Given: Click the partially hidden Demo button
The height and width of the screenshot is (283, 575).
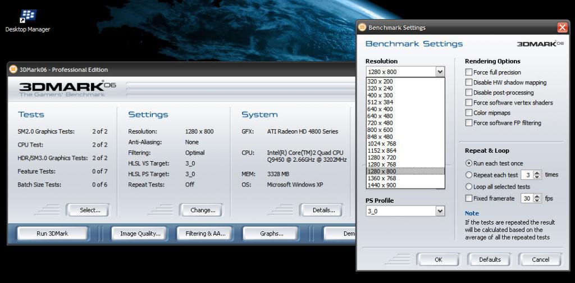Looking at the screenshot, I should click(340, 234).
